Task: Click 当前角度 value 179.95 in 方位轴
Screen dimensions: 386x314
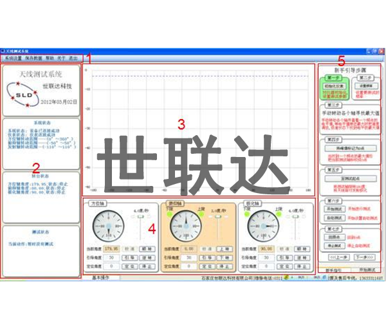Action: coord(111,249)
